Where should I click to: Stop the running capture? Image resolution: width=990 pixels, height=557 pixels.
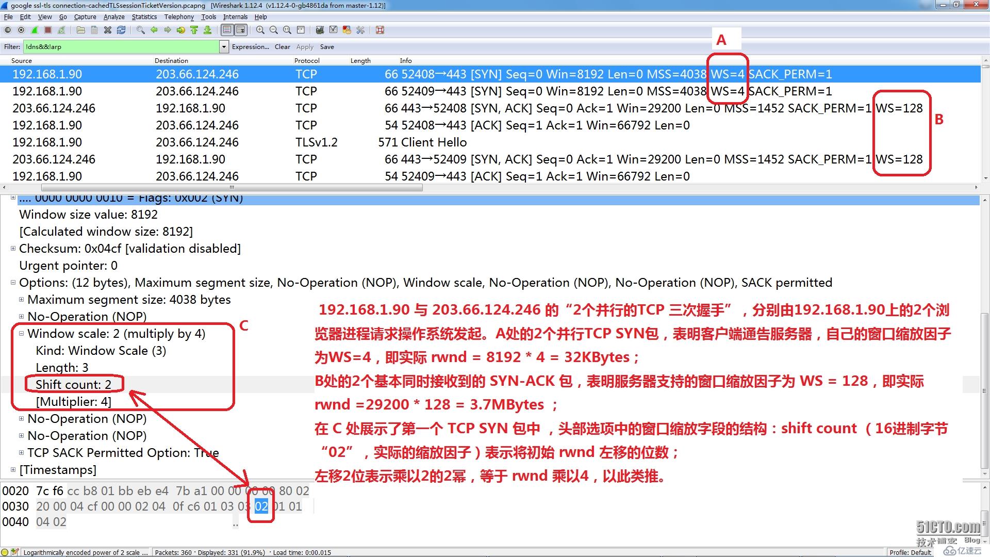48,30
